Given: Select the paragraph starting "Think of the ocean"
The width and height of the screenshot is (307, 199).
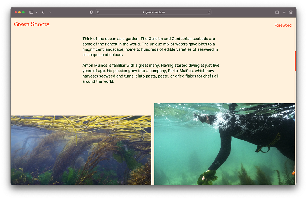Looking at the screenshot, I should 150,47.
